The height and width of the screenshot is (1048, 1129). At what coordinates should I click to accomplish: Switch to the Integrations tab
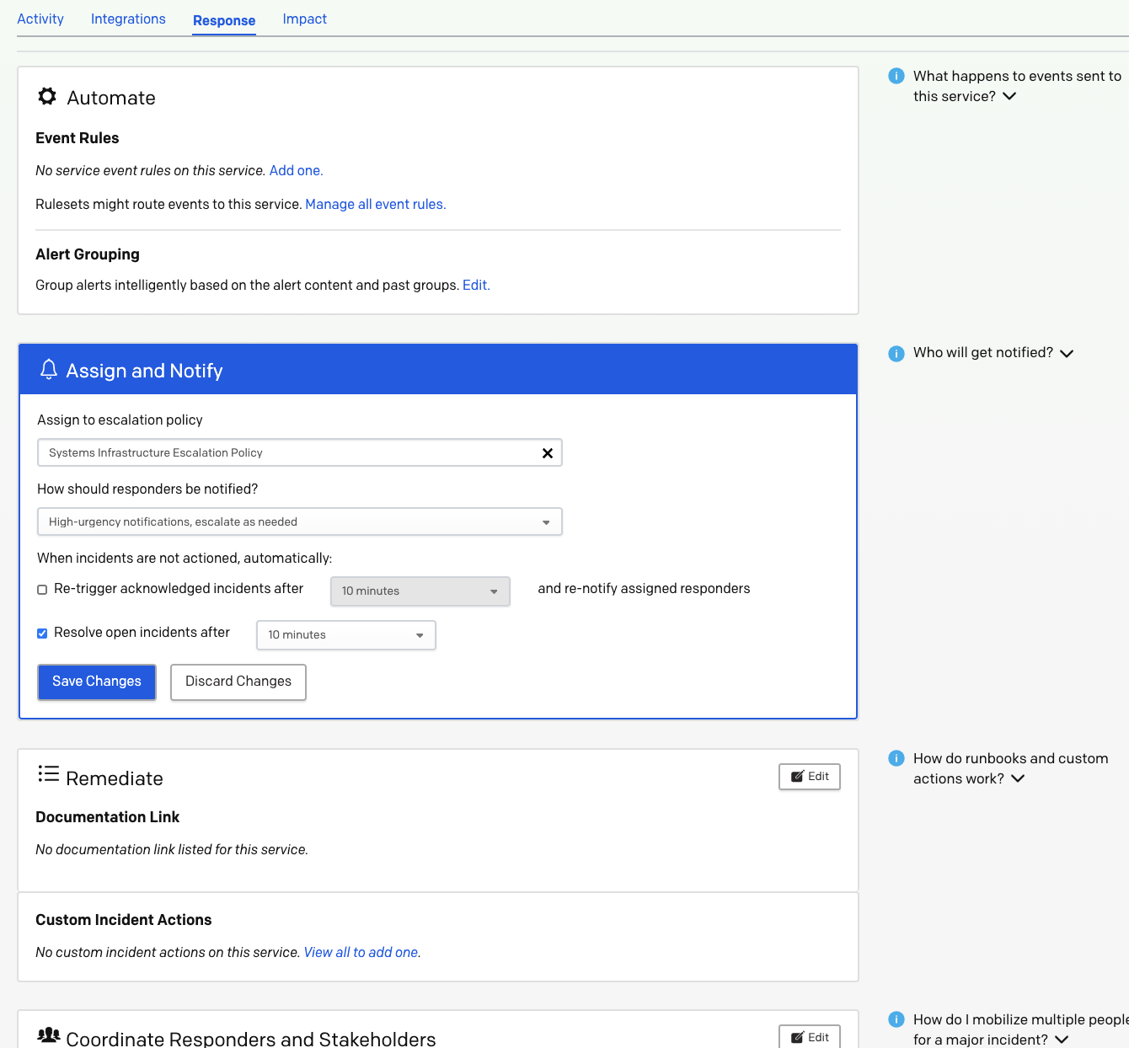point(128,19)
